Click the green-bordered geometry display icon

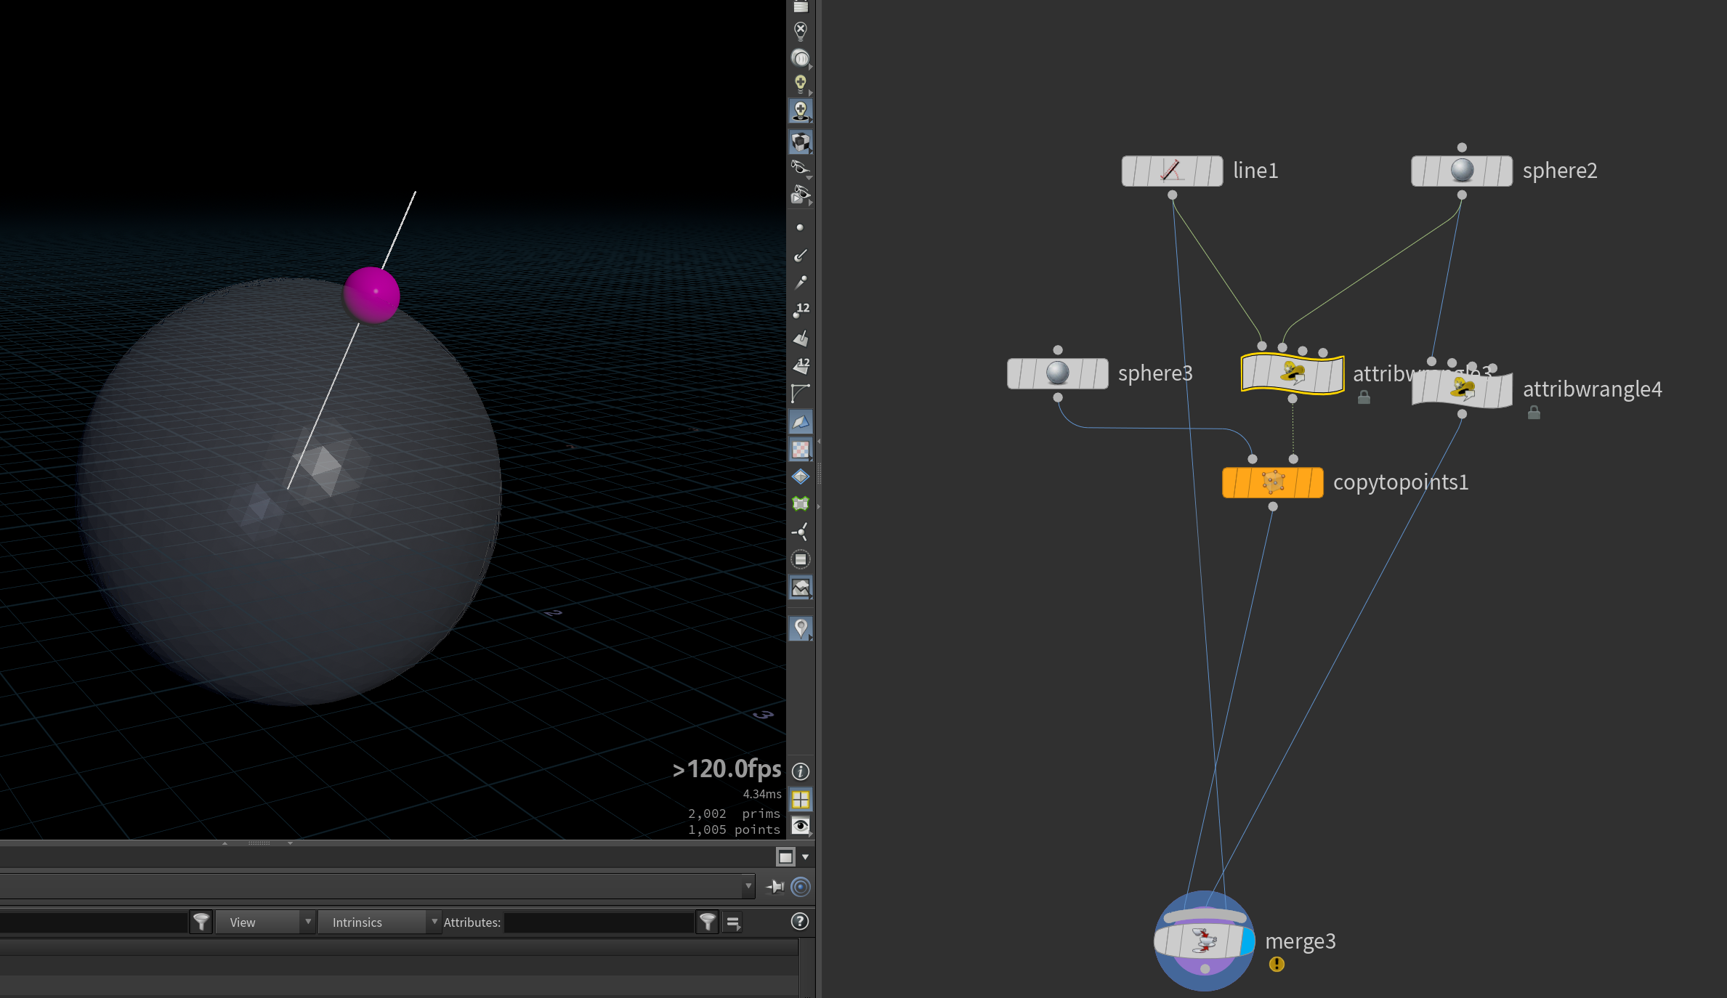pos(800,503)
